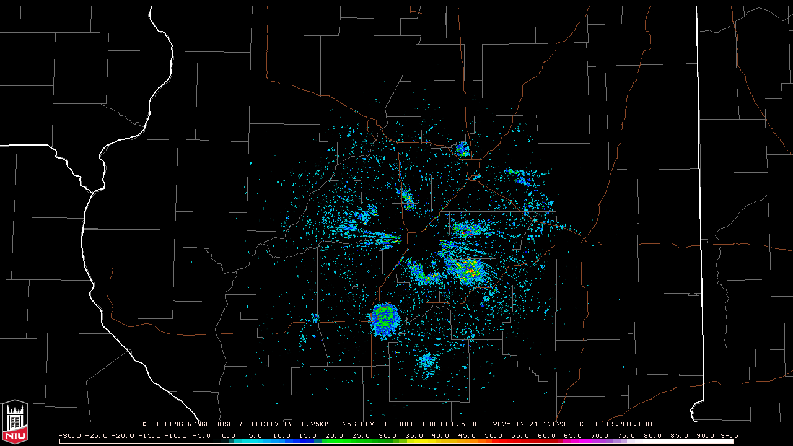The image size is (793, 446).
Task: Click the red-yellow echo core southeast of the radar
Action: click(x=468, y=269)
